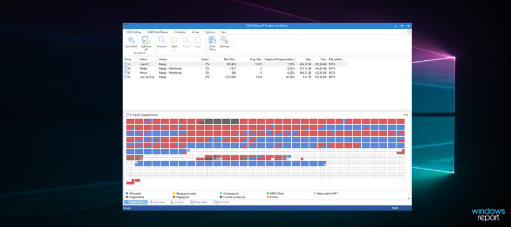Click the green Start play icon

[174, 40]
